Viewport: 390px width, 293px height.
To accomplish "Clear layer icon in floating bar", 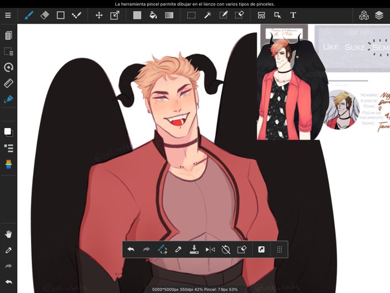I will (242, 249).
